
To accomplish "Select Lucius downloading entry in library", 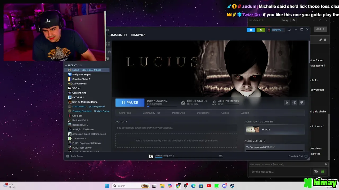I will (x=87, y=70).
